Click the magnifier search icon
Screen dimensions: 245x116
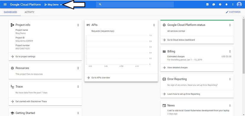100,4
